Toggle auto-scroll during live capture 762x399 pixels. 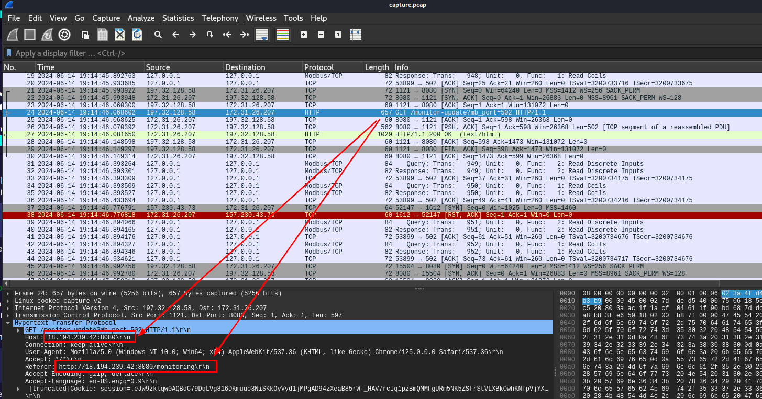tap(262, 35)
